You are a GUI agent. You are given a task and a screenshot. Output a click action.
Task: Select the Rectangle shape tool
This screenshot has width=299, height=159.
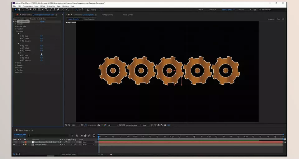[x=39, y=10]
